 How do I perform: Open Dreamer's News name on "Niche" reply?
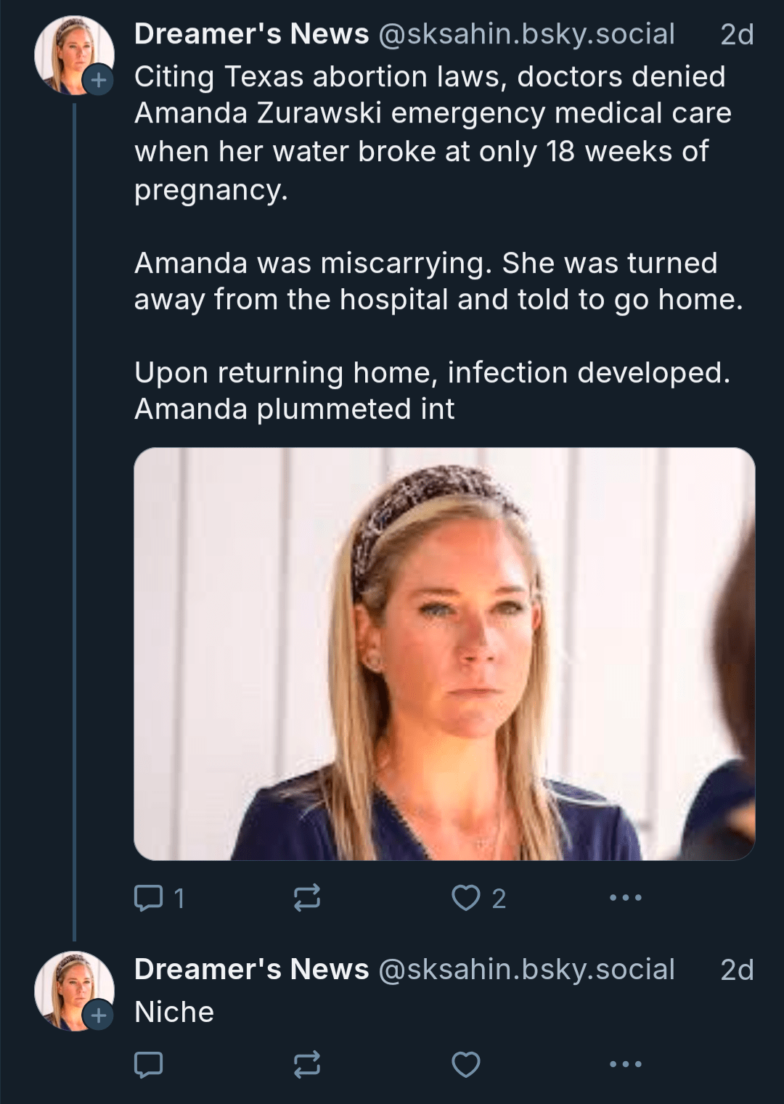[x=251, y=970]
